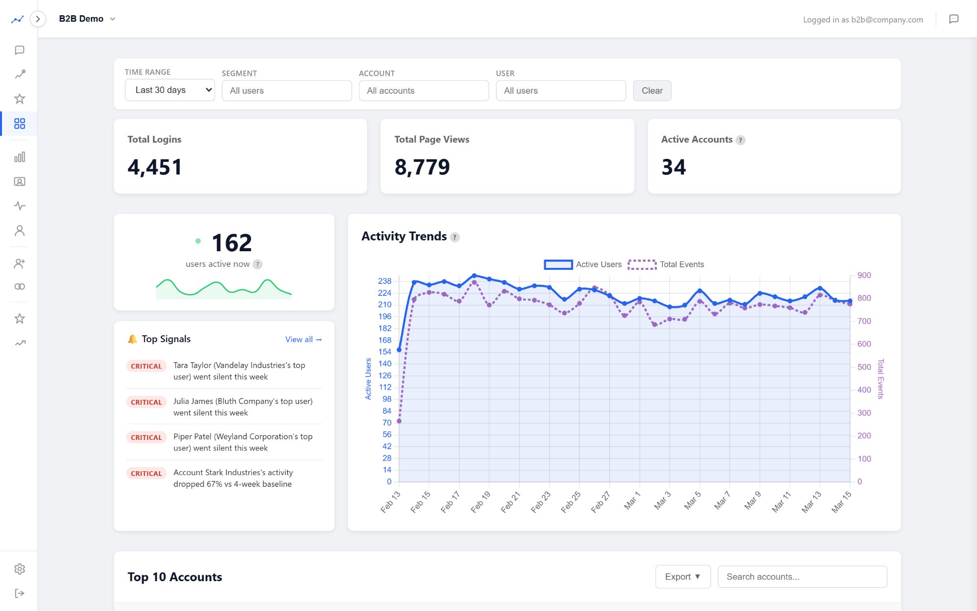
Task: Select the Account filter showing All accounts
Action: tap(424, 90)
